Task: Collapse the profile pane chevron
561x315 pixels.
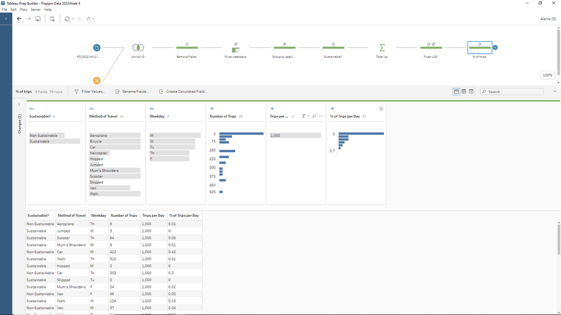Action: pyautogui.click(x=555, y=91)
